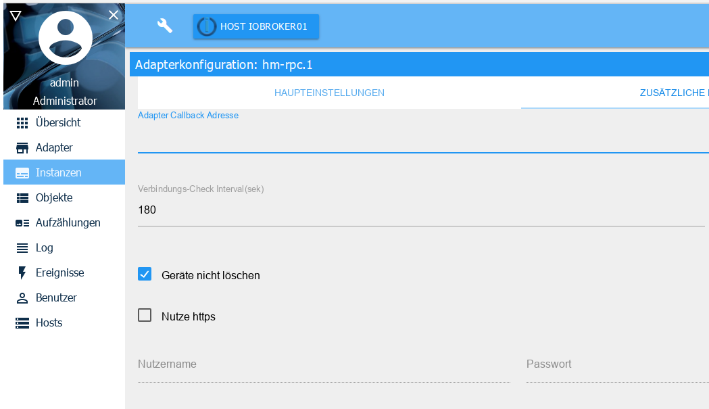Click the Hosts server icon
This screenshot has height=409, width=709.
tap(22, 323)
